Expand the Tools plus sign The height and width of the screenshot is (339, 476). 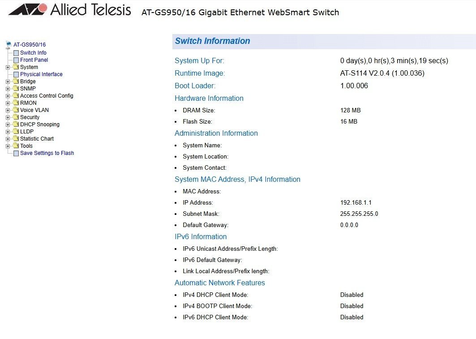coord(8,146)
